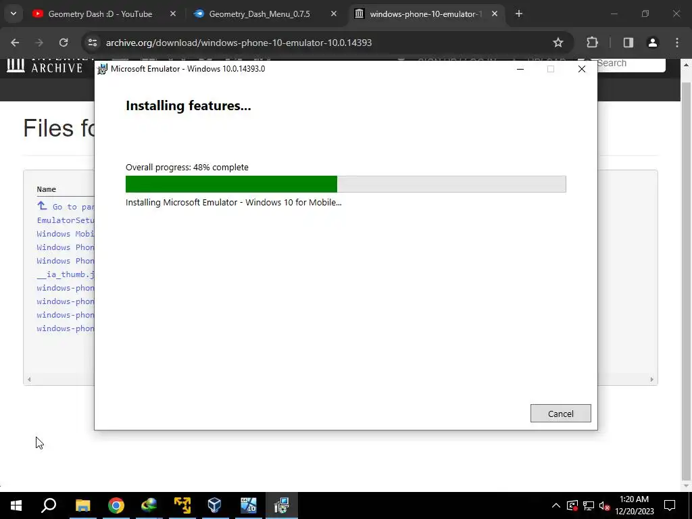Viewport: 692px width, 519px height.
Task: Minimize the Microsoft Emulator installer window
Action: point(520,70)
